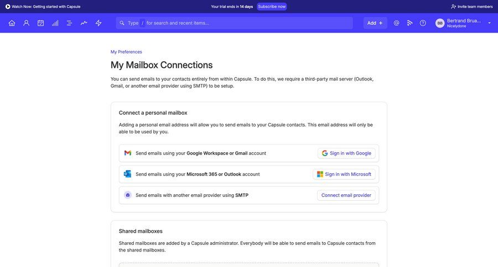Expand the Bertrand account dropdown arrow
The width and height of the screenshot is (498, 267).
pyautogui.click(x=489, y=23)
